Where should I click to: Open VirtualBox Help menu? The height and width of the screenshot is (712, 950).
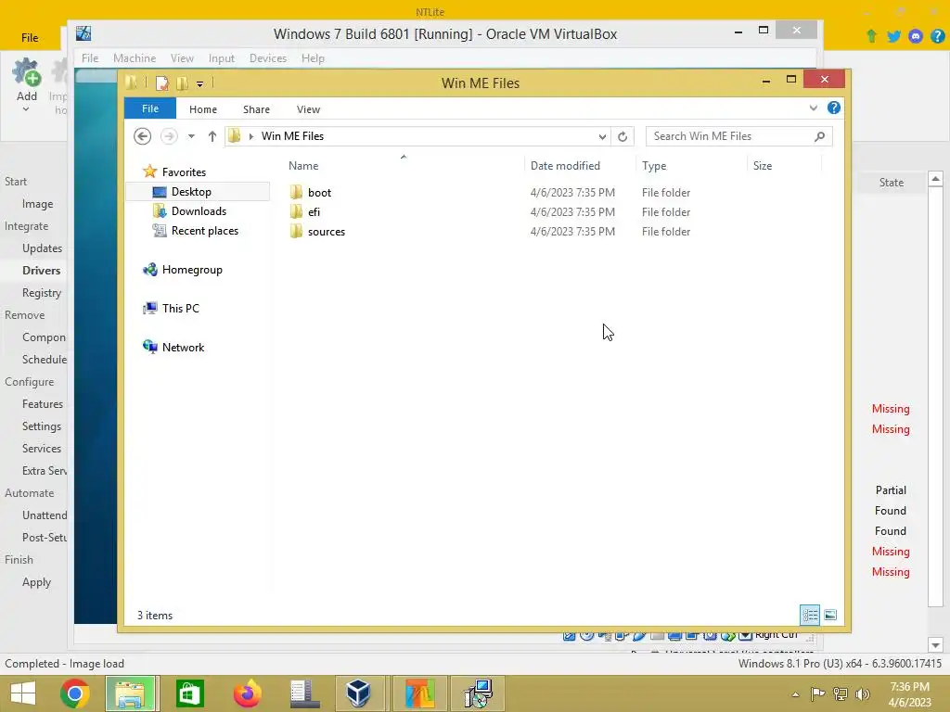[314, 58]
